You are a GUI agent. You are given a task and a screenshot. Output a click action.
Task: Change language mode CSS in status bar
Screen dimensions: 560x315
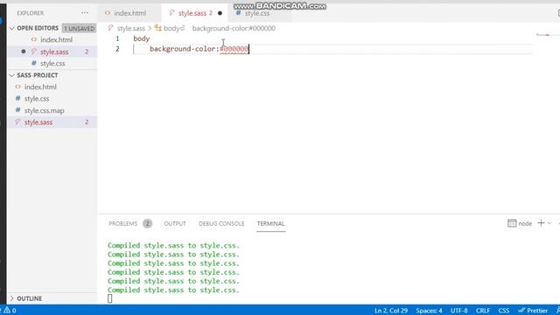point(504,311)
